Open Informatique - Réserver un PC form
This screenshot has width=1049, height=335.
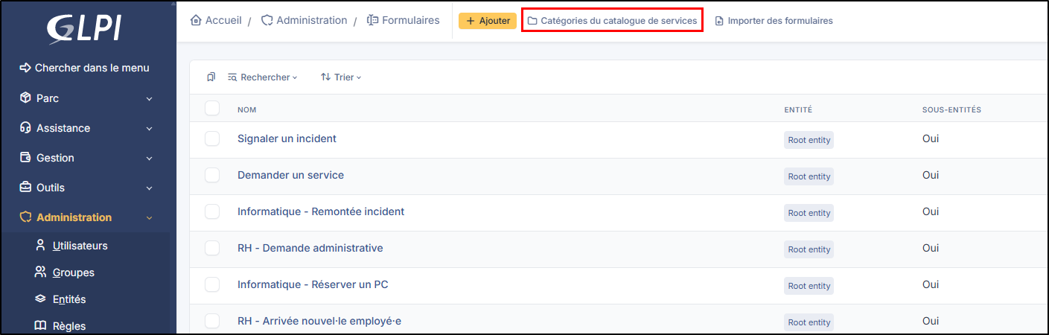click(x=313, y=284)
